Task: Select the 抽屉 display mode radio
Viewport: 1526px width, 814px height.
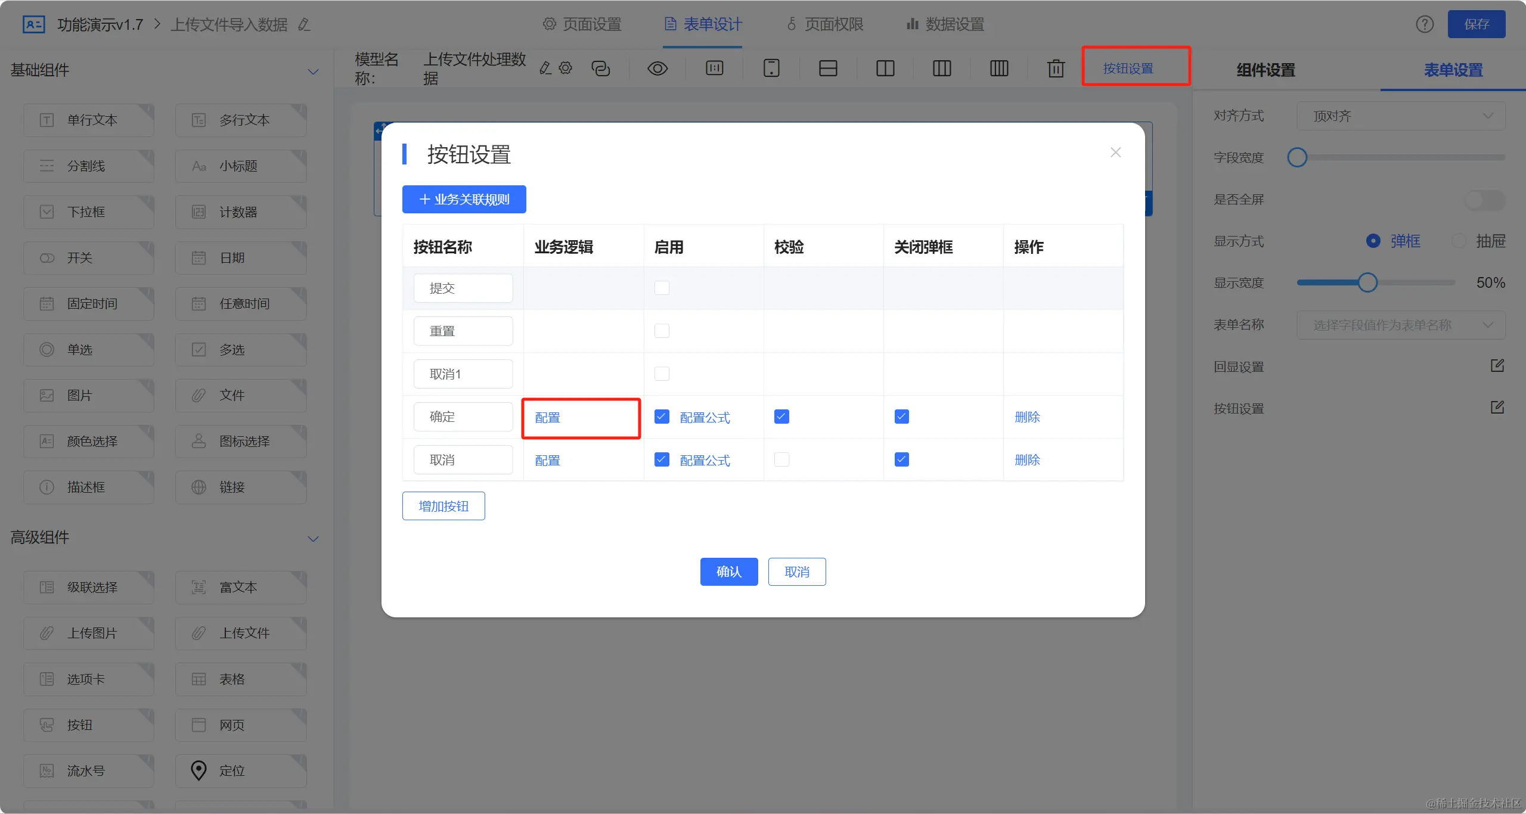Action: [1459, 241]
